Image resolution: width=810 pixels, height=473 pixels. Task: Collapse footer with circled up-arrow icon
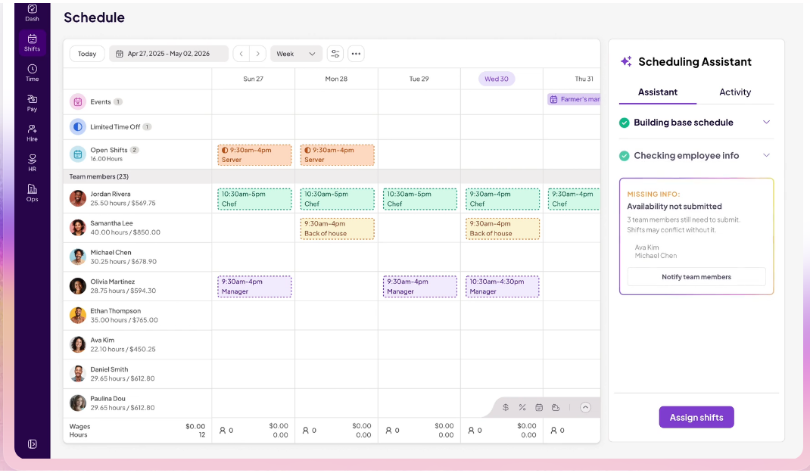pyautogui.click(x=585, y=407)
